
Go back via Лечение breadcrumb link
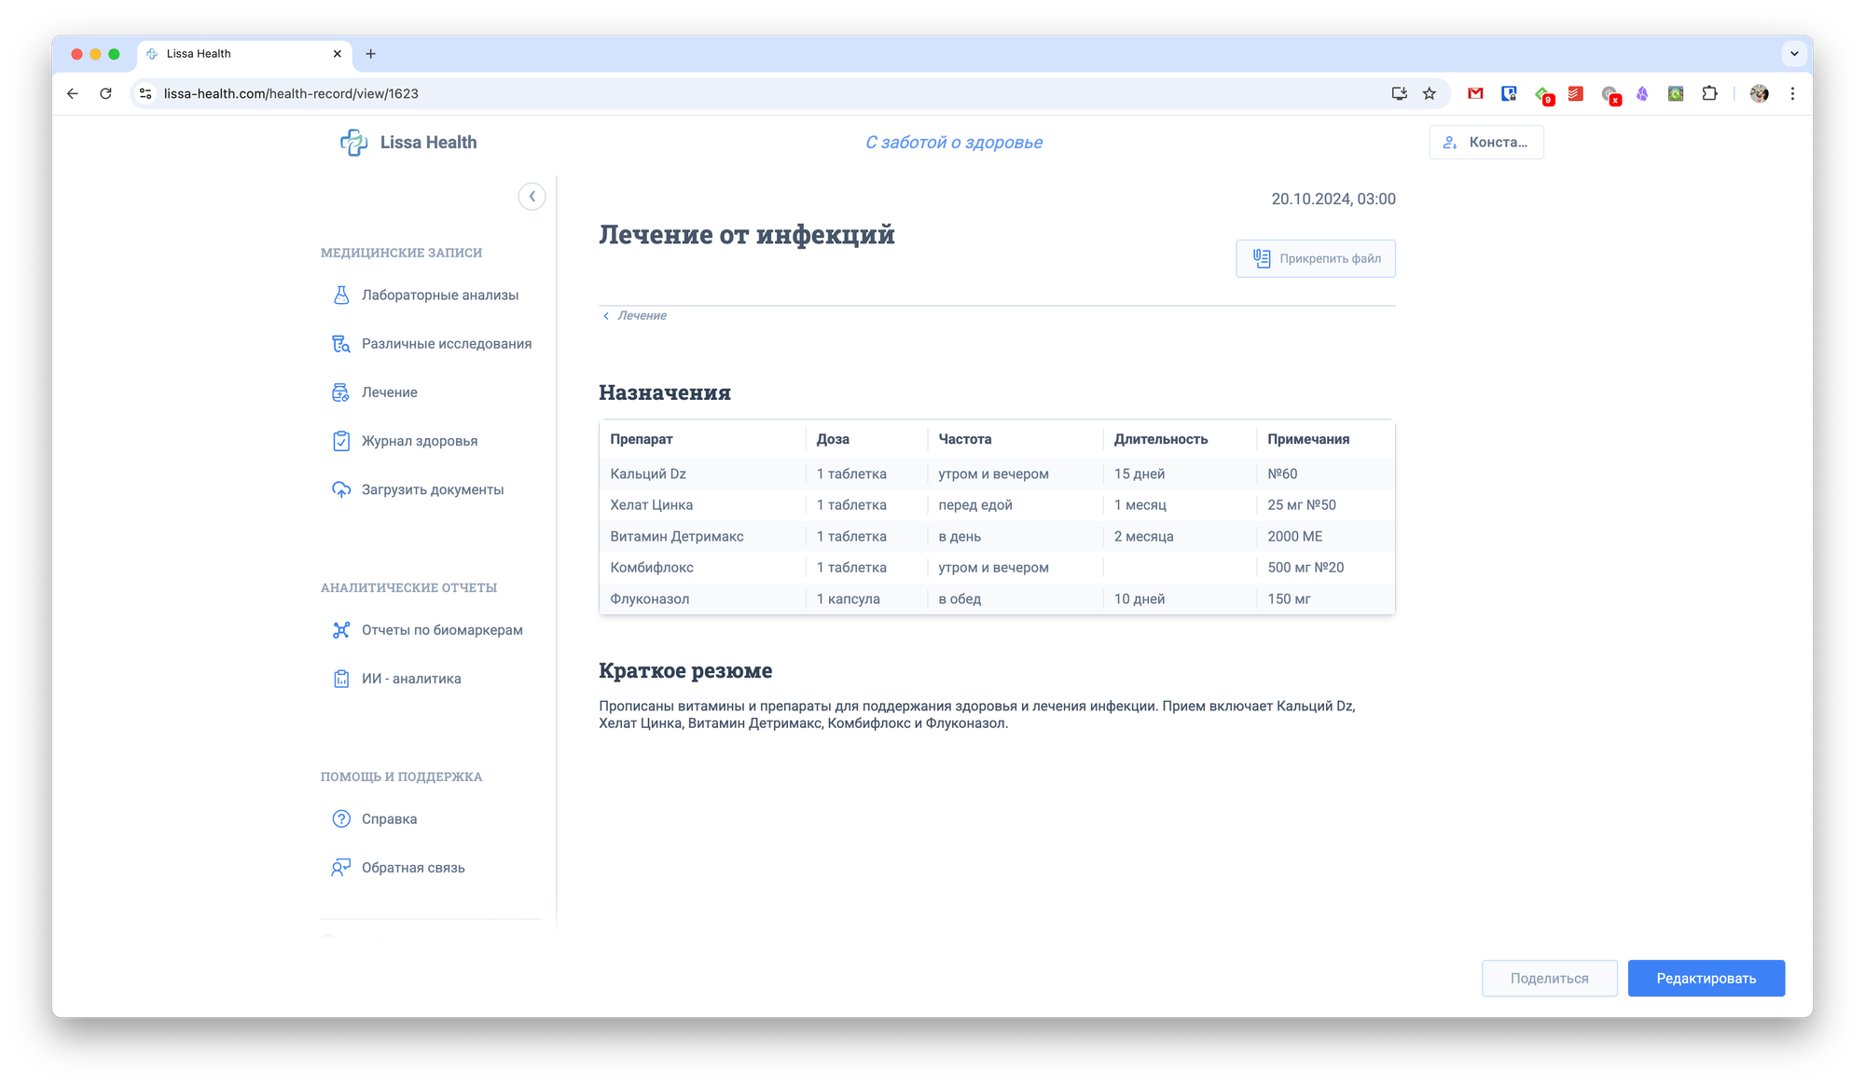point(641,316)
